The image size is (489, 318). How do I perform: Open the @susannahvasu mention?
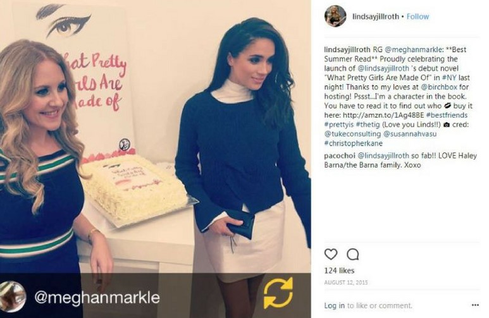tap(409, 134)
